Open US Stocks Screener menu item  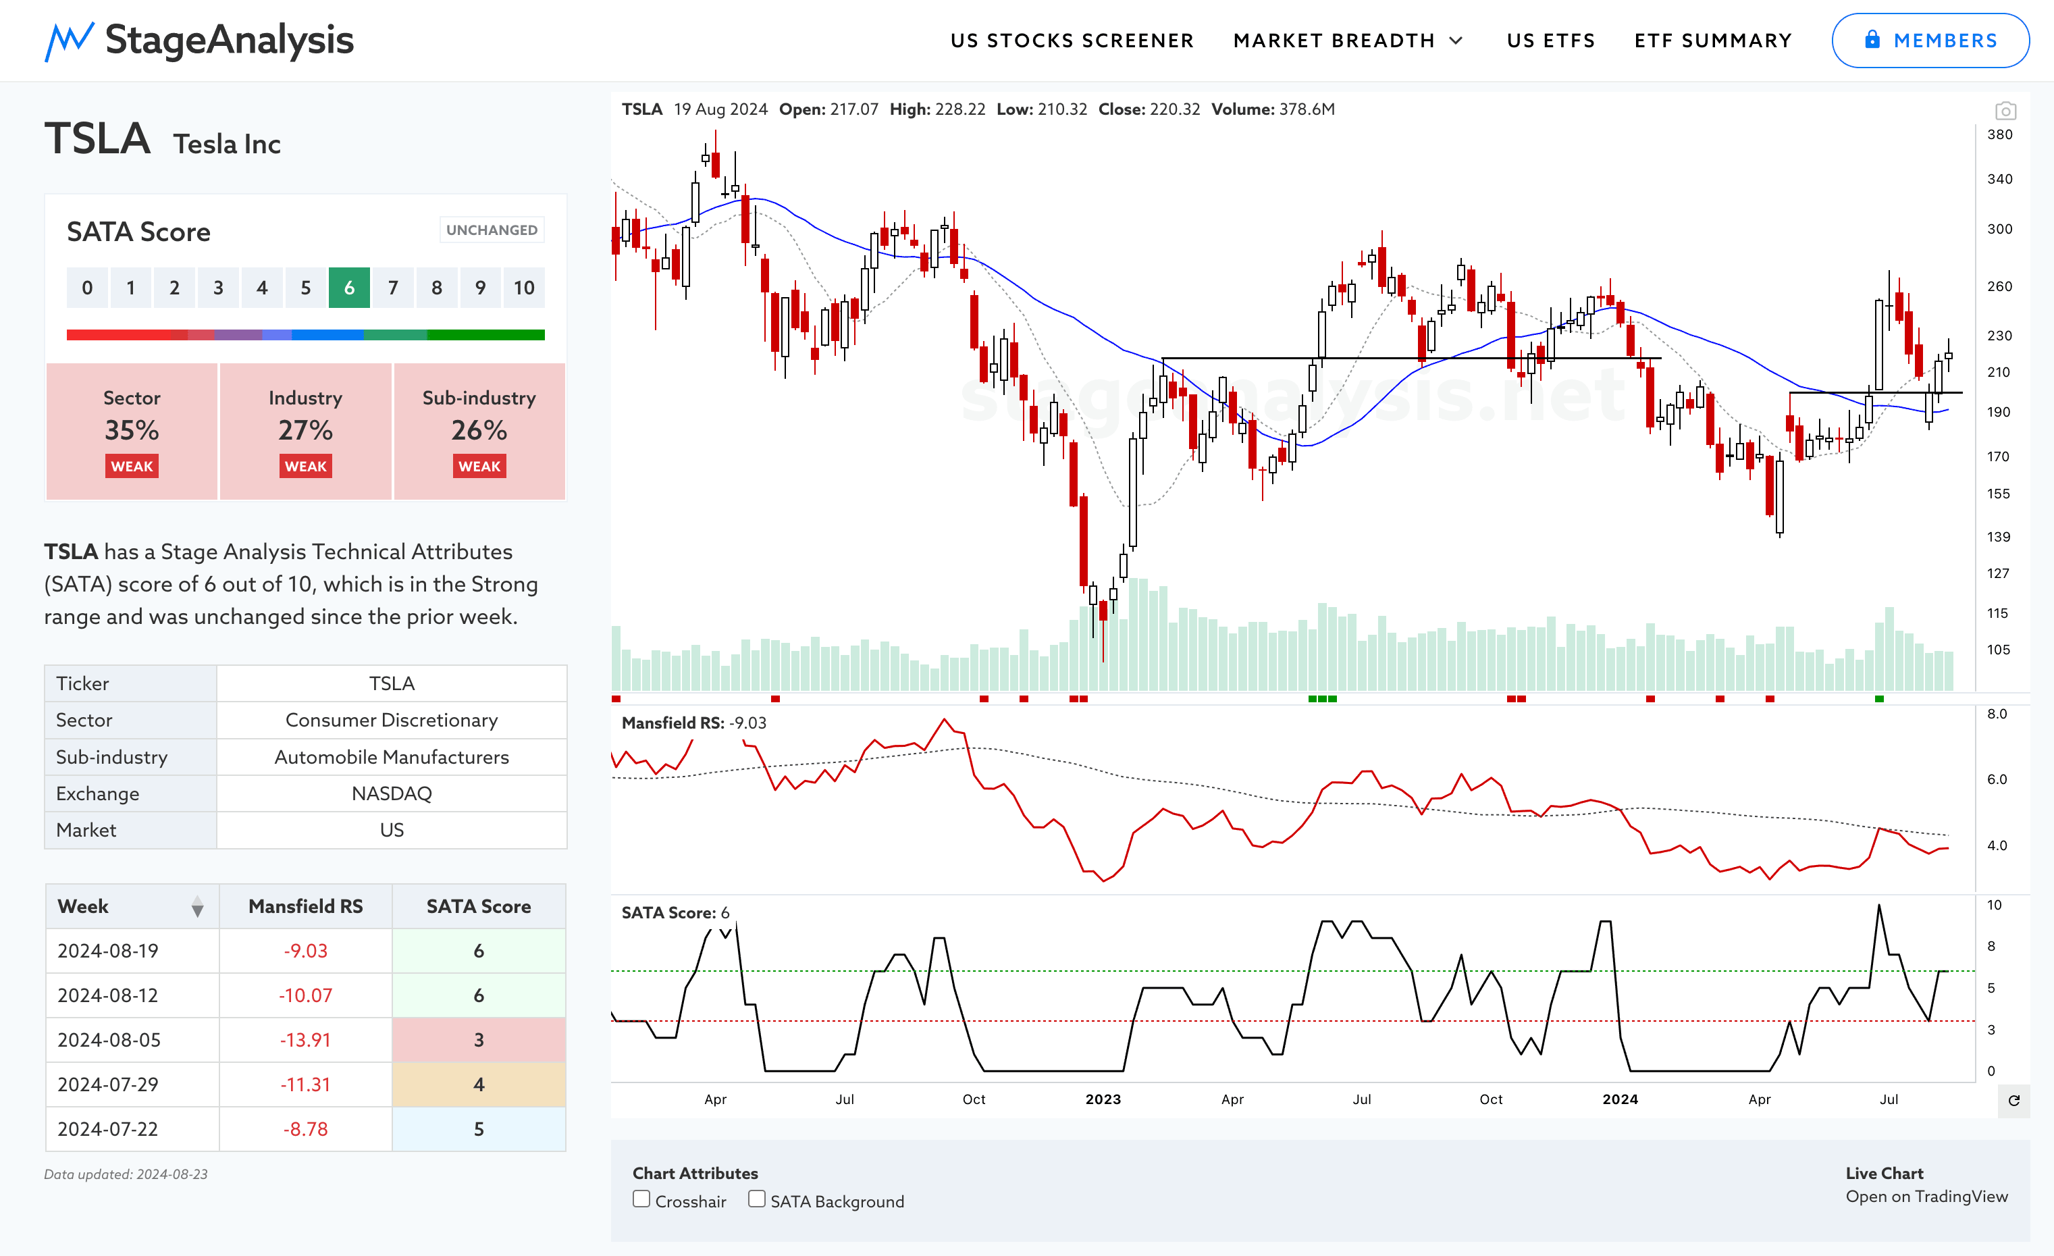[1072, 41]
